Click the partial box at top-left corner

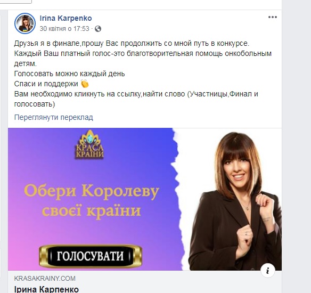(15, 2)
